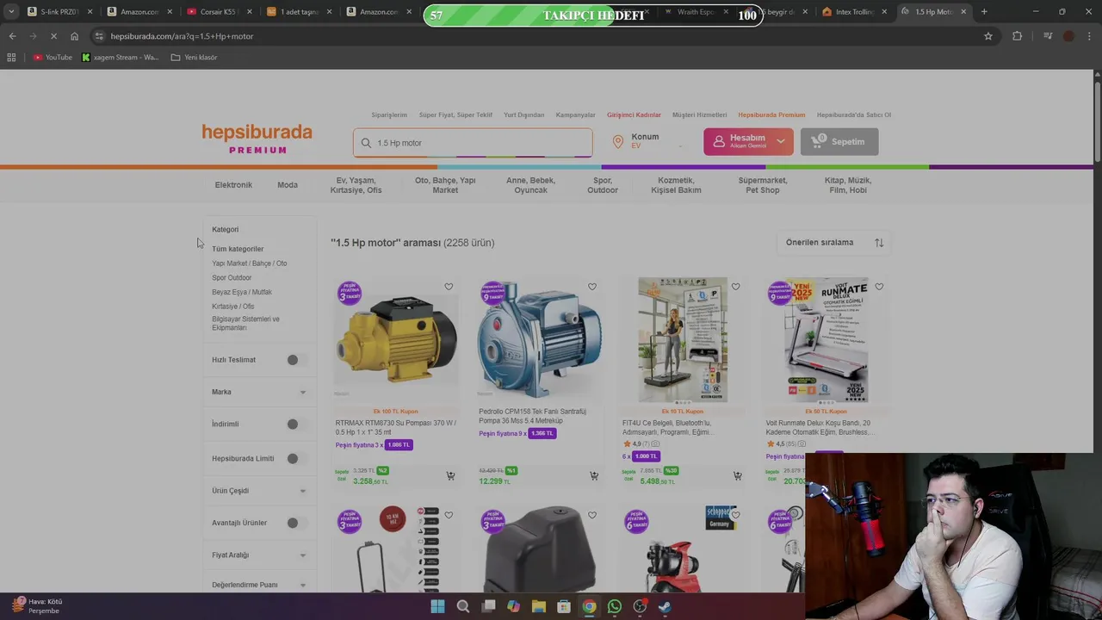
Task: Toggle Avantajlı Ürünler switch
Action: click(296, 523)
